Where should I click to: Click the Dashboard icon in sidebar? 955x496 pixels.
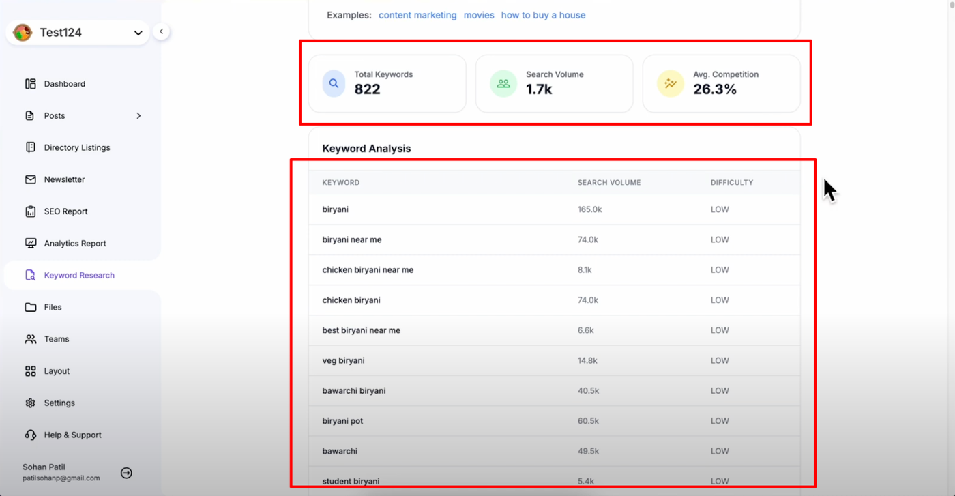[x=31, y=84]
